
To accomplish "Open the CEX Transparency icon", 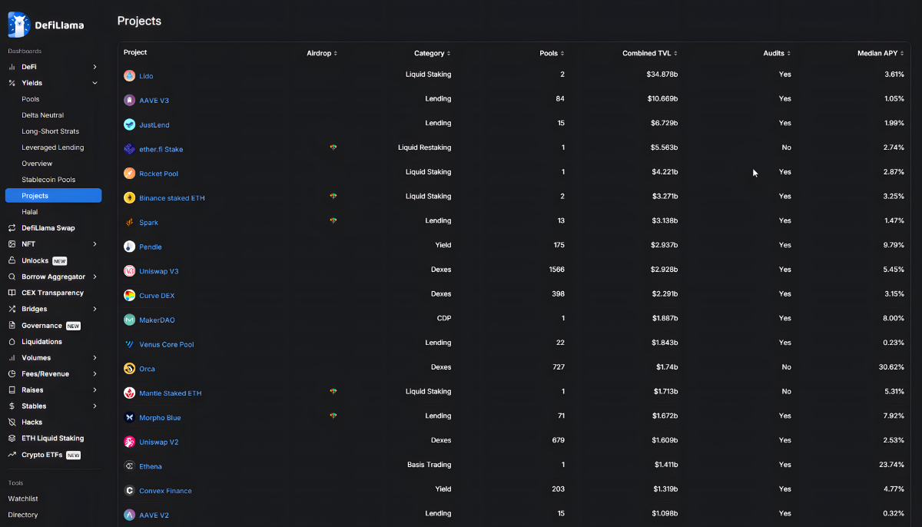I will pos(10,293).
